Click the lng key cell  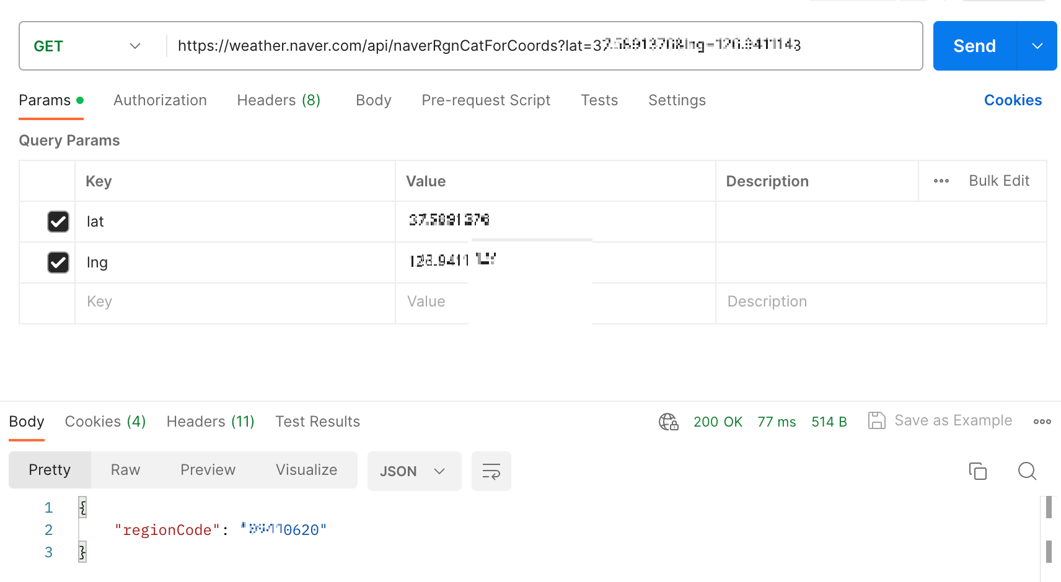pyautogui.click(x=235, y=263)
